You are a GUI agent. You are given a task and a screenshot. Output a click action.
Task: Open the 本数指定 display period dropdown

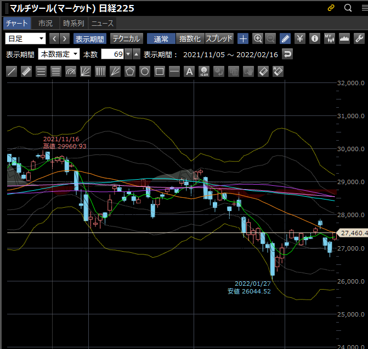(x=59, y=54)
